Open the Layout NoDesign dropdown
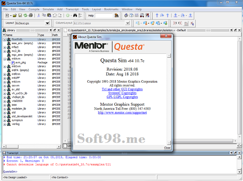 point(47,23)
